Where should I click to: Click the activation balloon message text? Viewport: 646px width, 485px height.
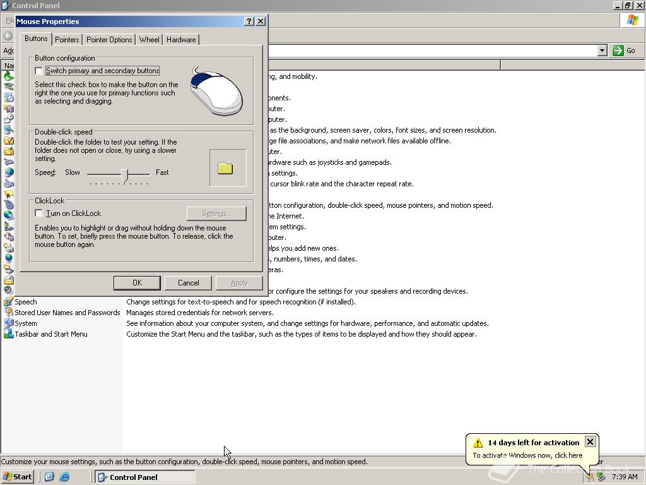(x=527, y=455)
